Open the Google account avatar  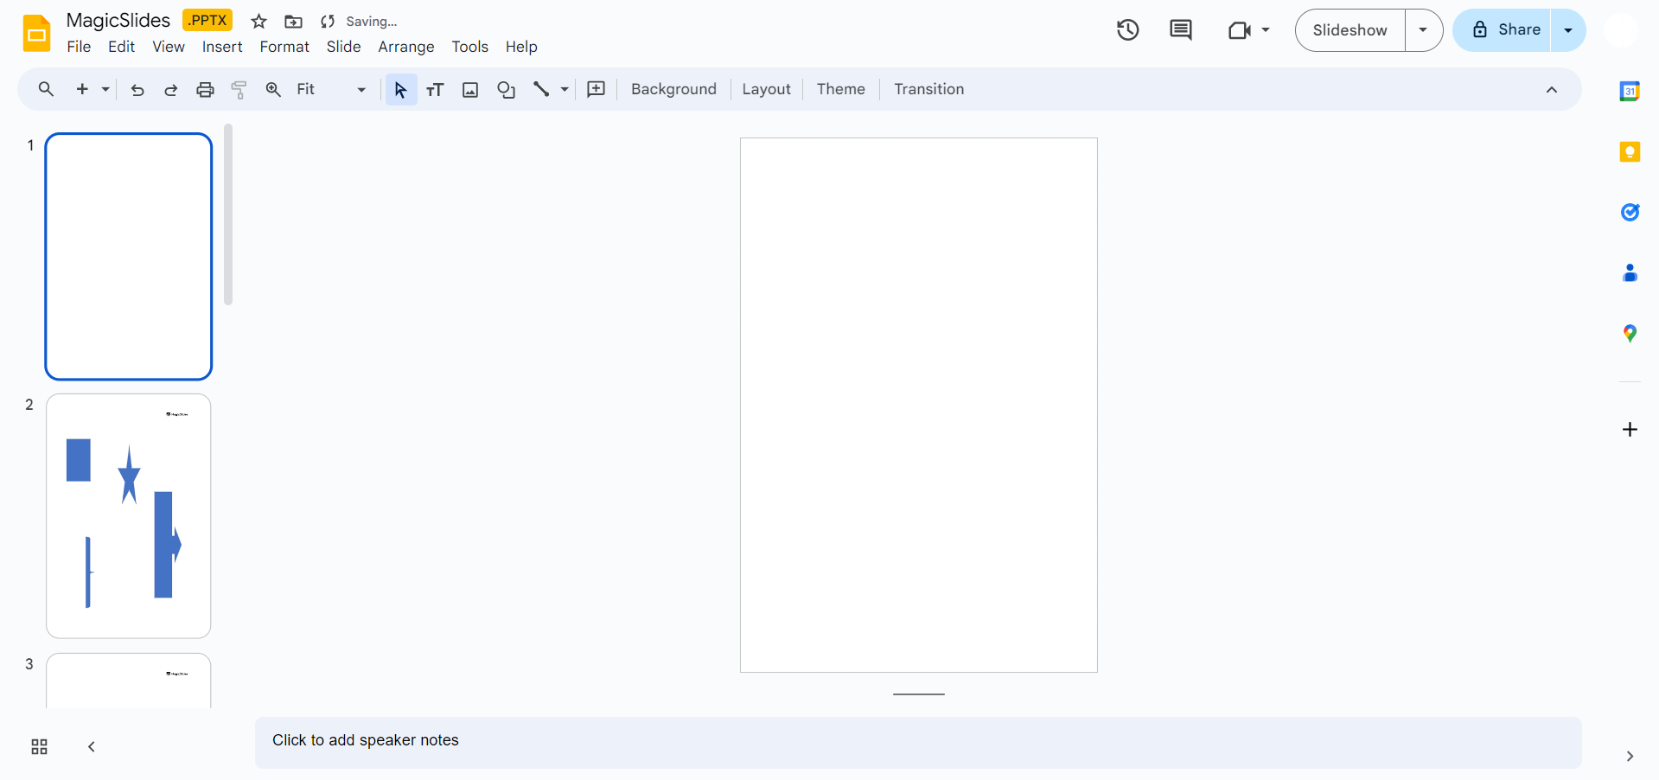[x=1621, y=31]
